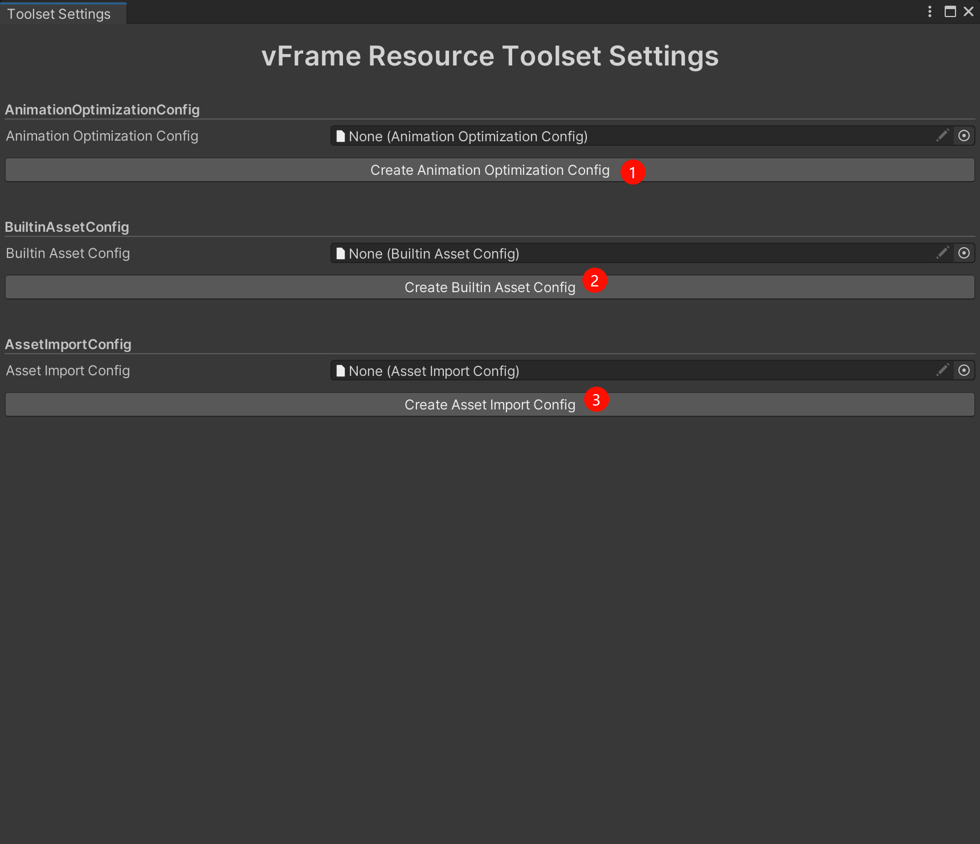Open the object picker for Animation Optimization Config

click(963, 136)
